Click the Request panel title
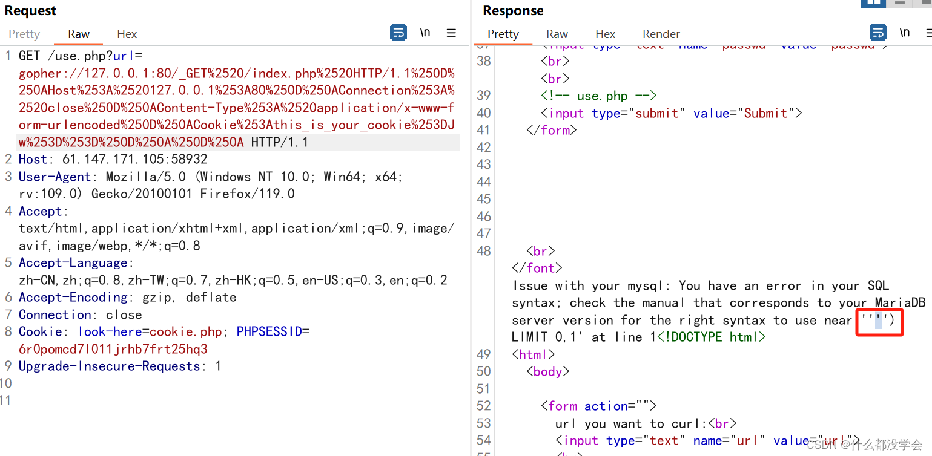 pyautogui.click(x=30, y=11)
